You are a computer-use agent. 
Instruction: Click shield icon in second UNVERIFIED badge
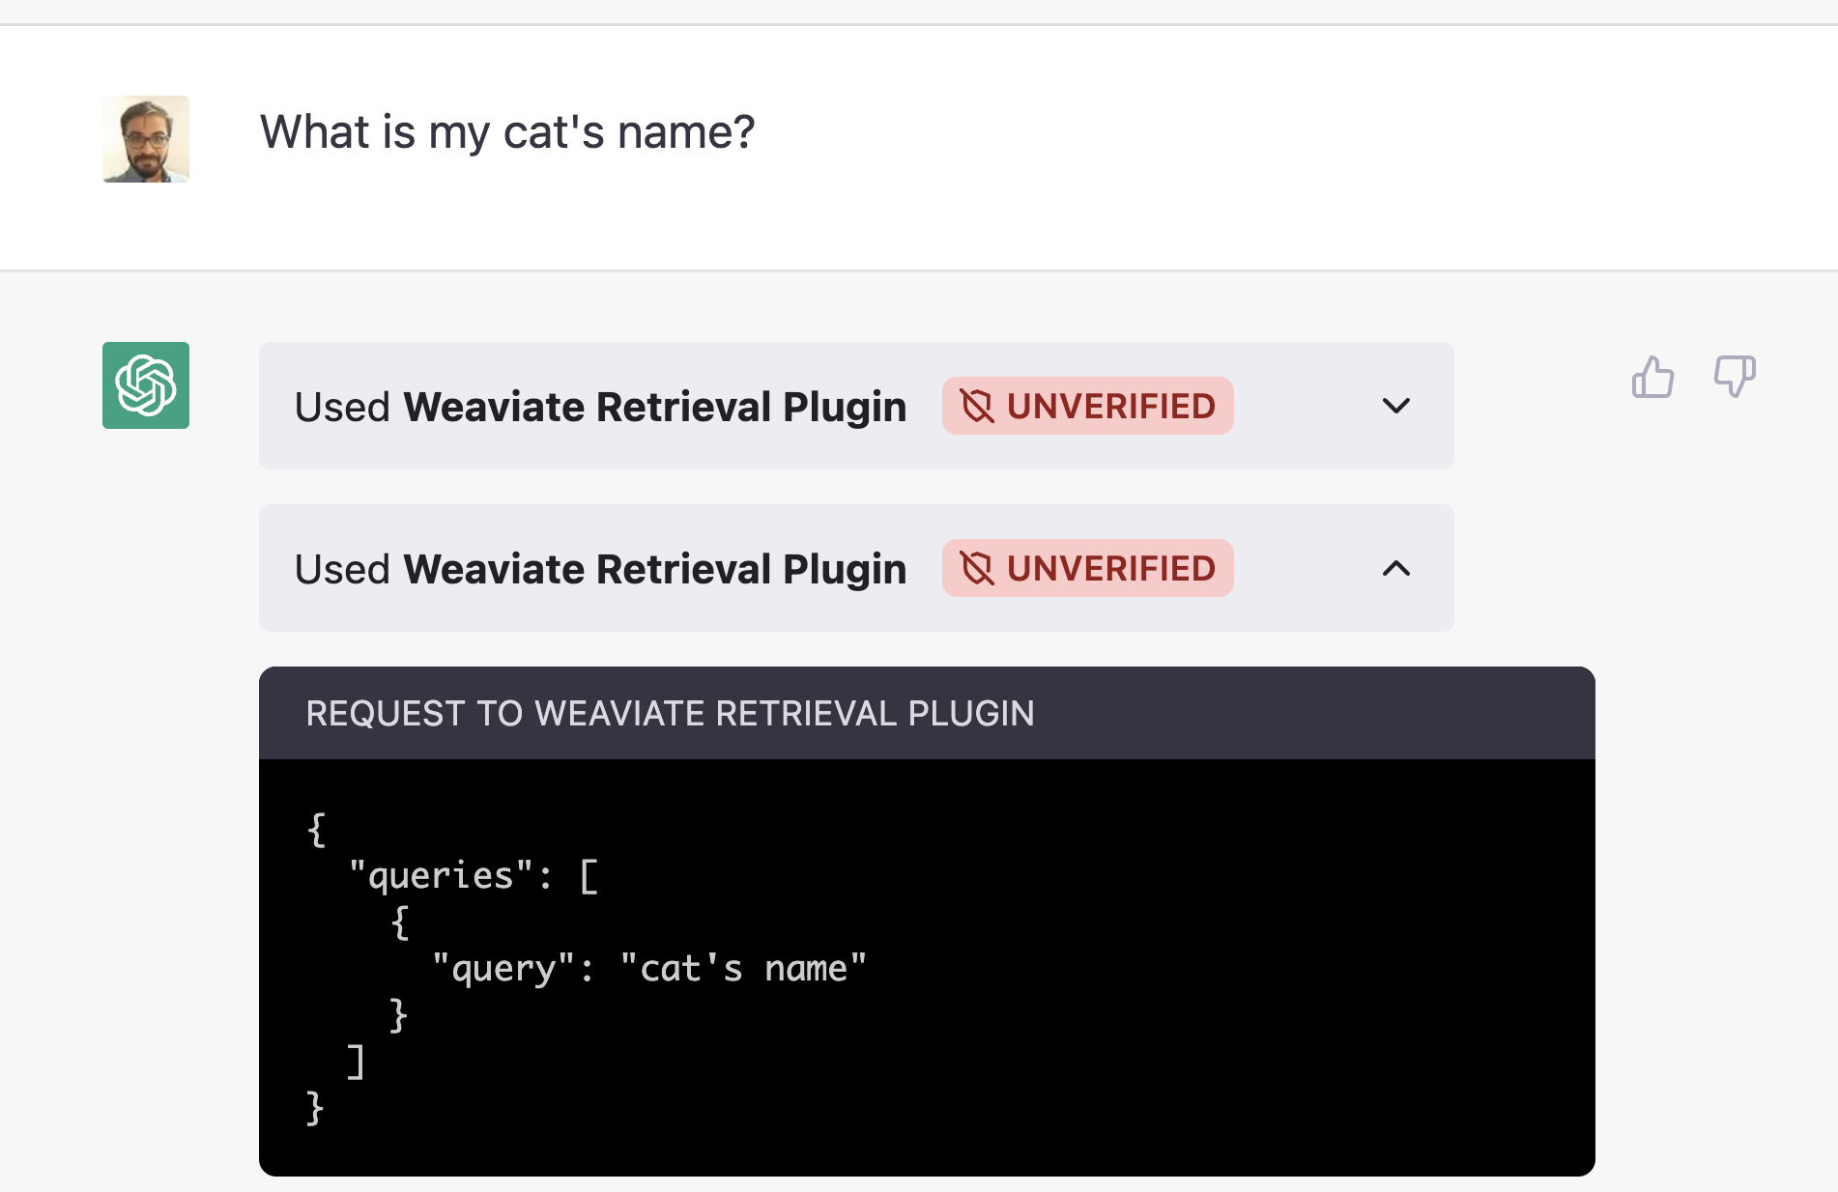coord(977,569)
